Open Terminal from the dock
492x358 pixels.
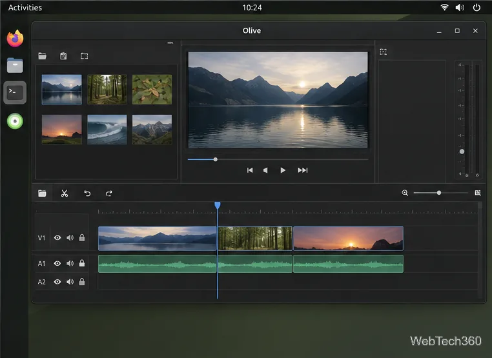(15, 92)
